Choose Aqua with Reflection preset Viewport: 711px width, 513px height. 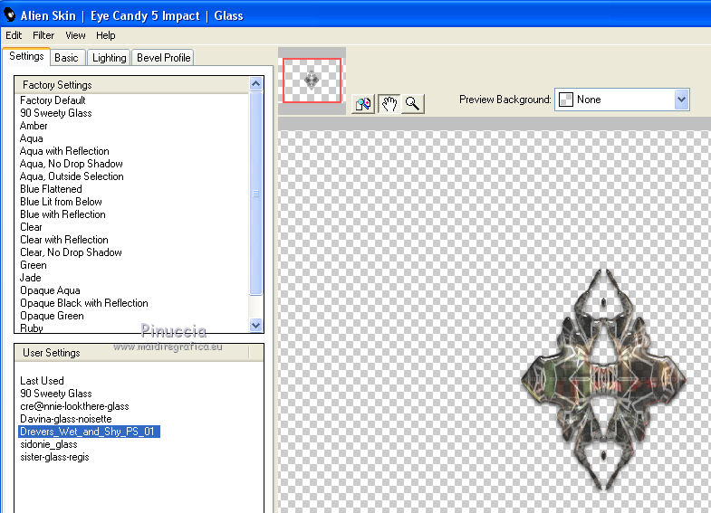click(x=64, y=151)
